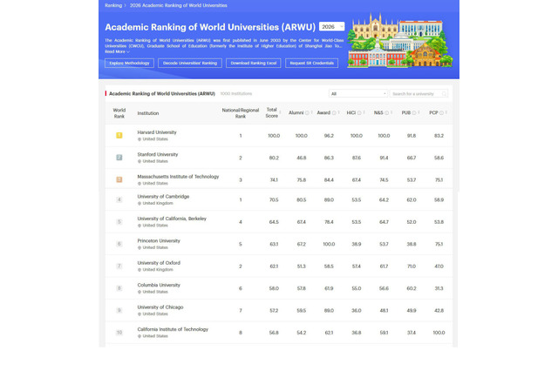Sort by N&S column arrows
This screenshot has width=558, height=371.
pyautogui.click(x=391, y=112)
